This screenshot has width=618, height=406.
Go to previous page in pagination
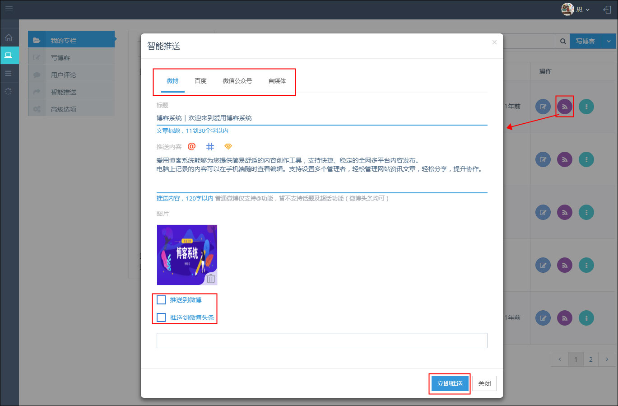(560, 359)
